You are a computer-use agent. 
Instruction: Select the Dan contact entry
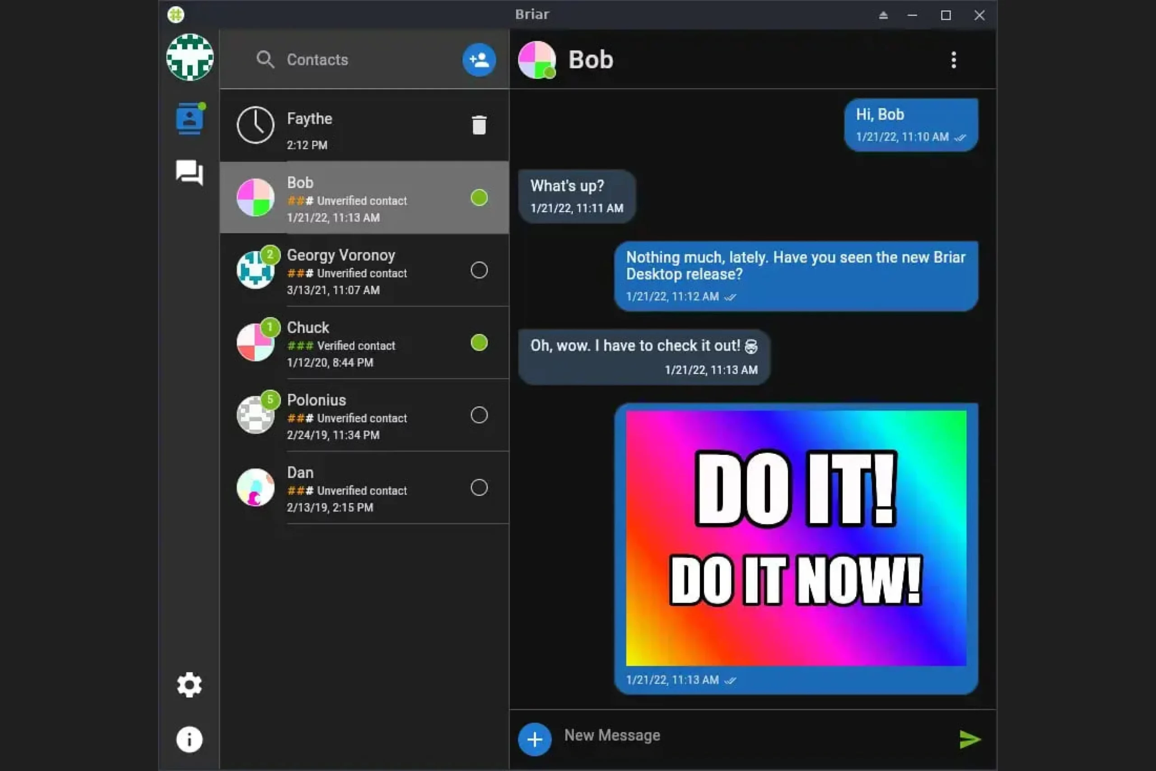(x=364, y=488)
